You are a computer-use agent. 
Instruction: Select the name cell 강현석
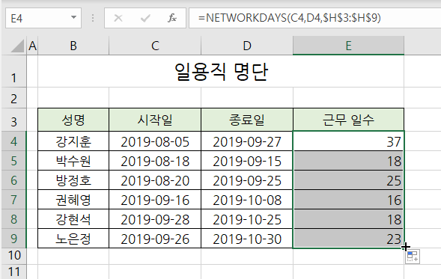tap(73, 218)
